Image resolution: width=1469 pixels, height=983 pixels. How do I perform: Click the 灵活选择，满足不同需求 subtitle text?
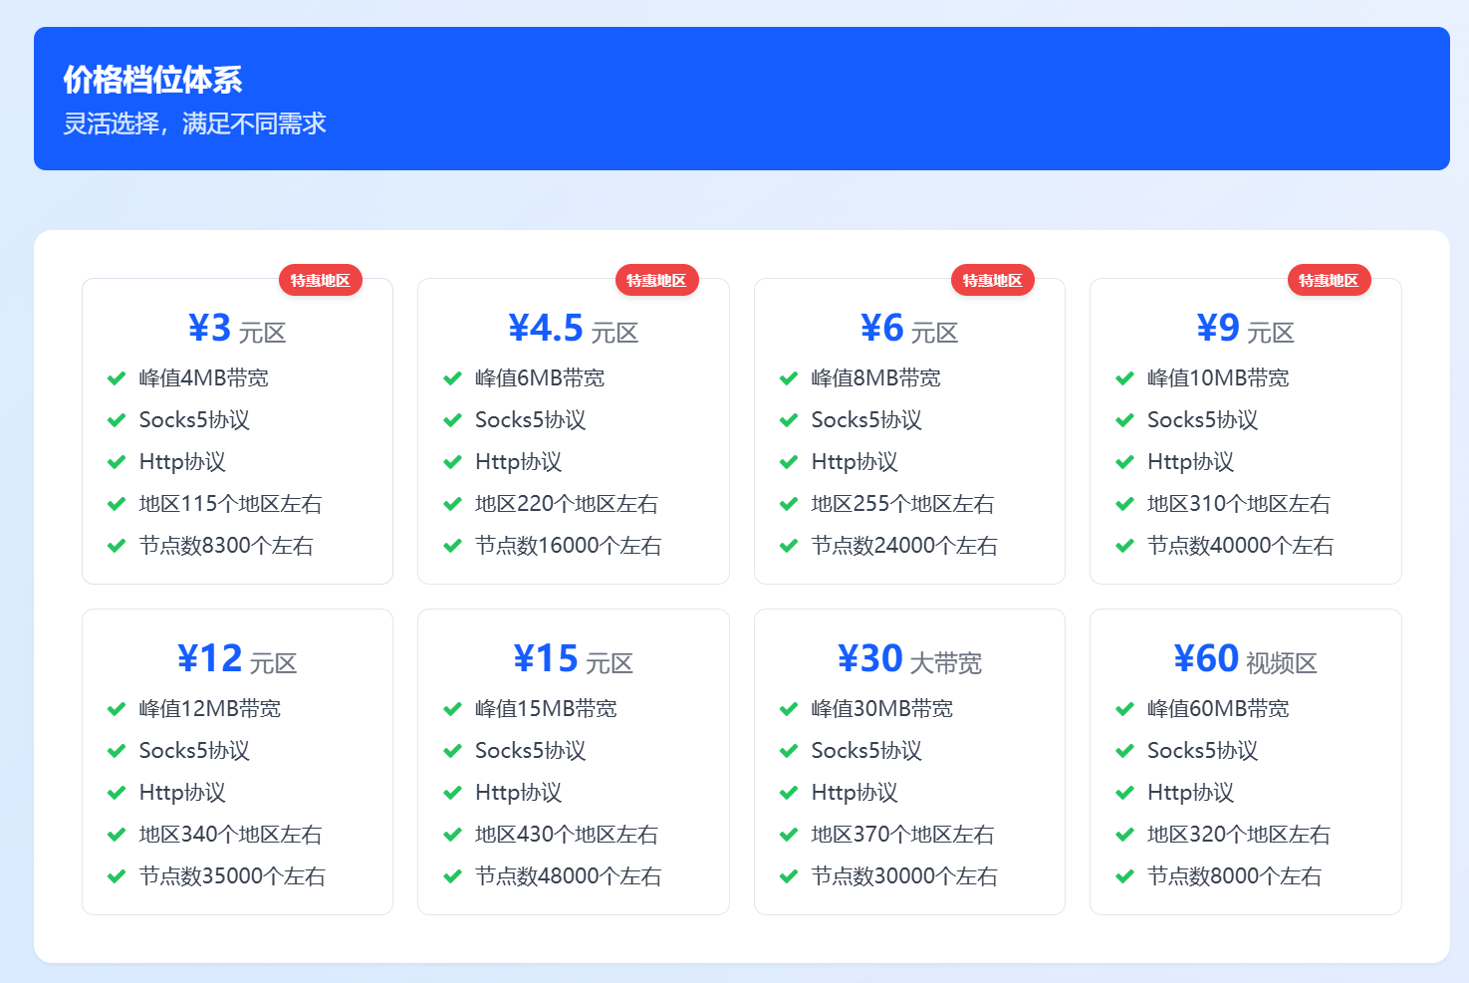(x=195, y=123)
